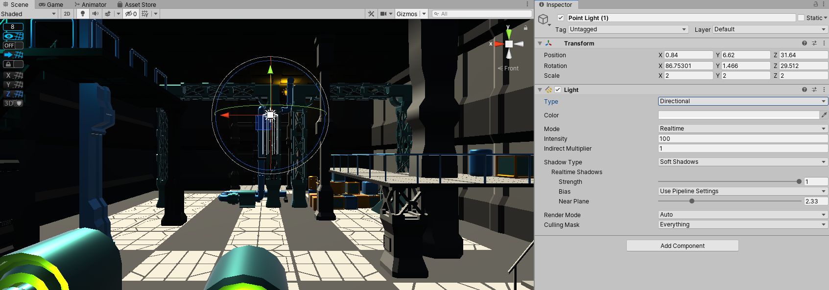
Task: Open Light component preset settings icon
Action: [814, 89]
